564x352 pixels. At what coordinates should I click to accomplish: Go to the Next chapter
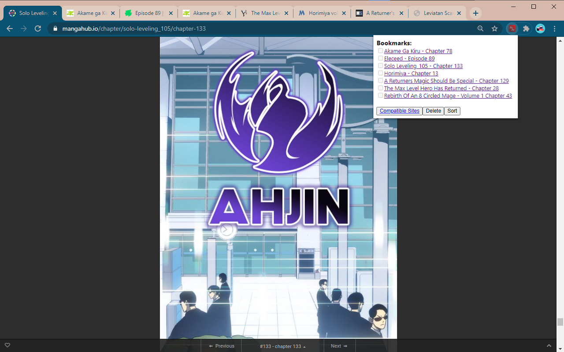click(x=339, y=346)
